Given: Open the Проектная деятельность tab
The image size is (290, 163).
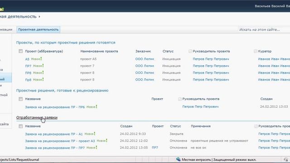Looking at the screenshot, I should coord(38,29).
